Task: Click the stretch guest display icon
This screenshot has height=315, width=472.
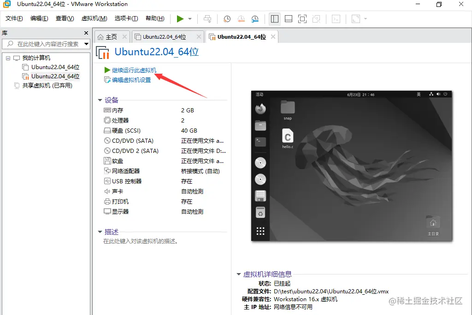Action: coord(356,19)
